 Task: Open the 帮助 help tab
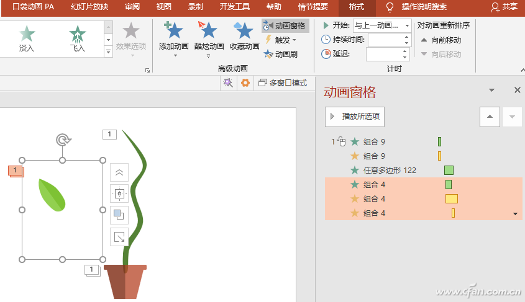[273, 7]
